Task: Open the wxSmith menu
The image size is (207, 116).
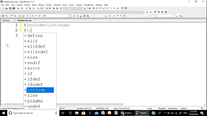Action: point(57,5)
